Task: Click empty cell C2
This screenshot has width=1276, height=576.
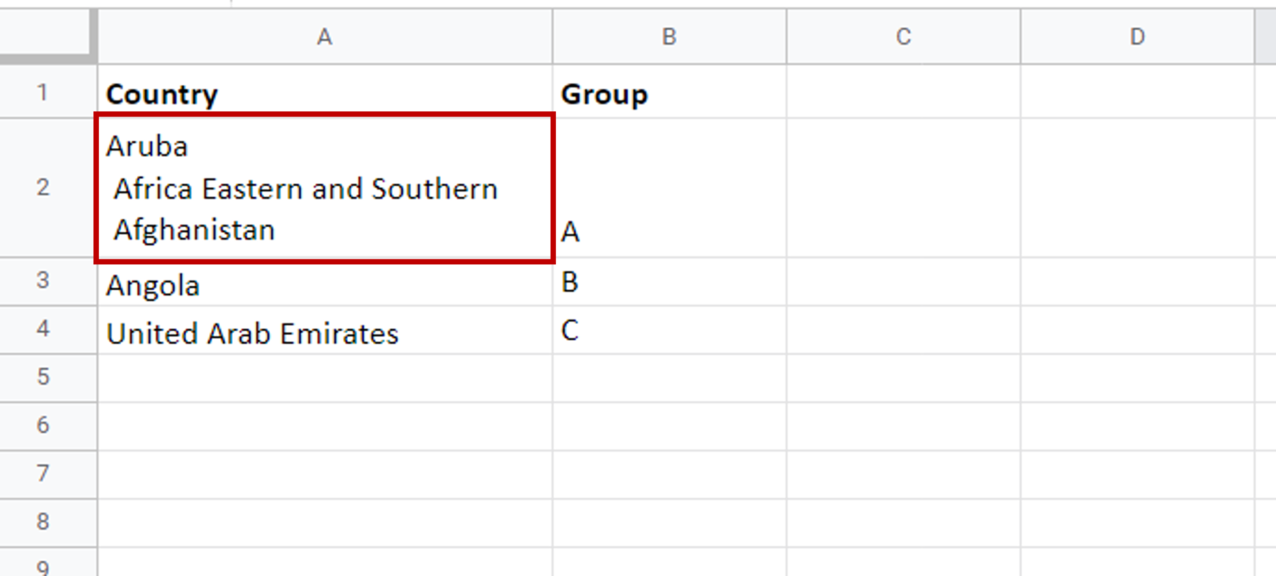Action: [904, 188]
